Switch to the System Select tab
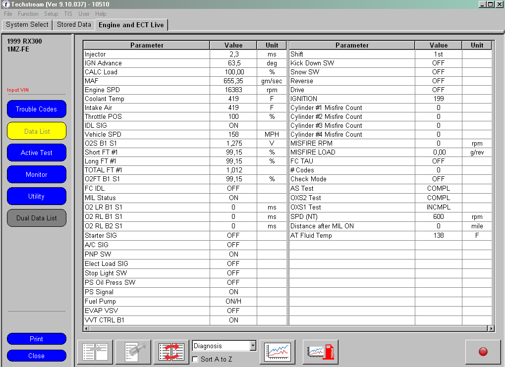505x367 pixels. click(x=27, y=24)
